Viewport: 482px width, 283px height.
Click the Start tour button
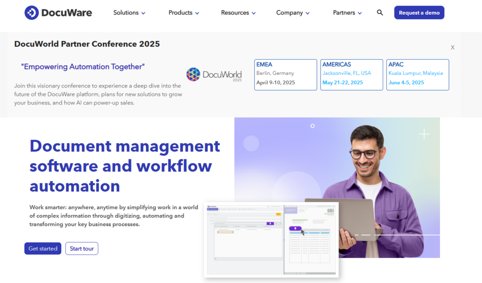coord(82,249)
